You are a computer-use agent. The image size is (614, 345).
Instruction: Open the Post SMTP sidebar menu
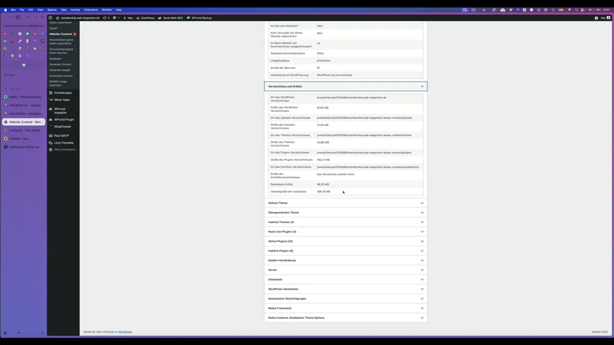click(x=61, y=136)
